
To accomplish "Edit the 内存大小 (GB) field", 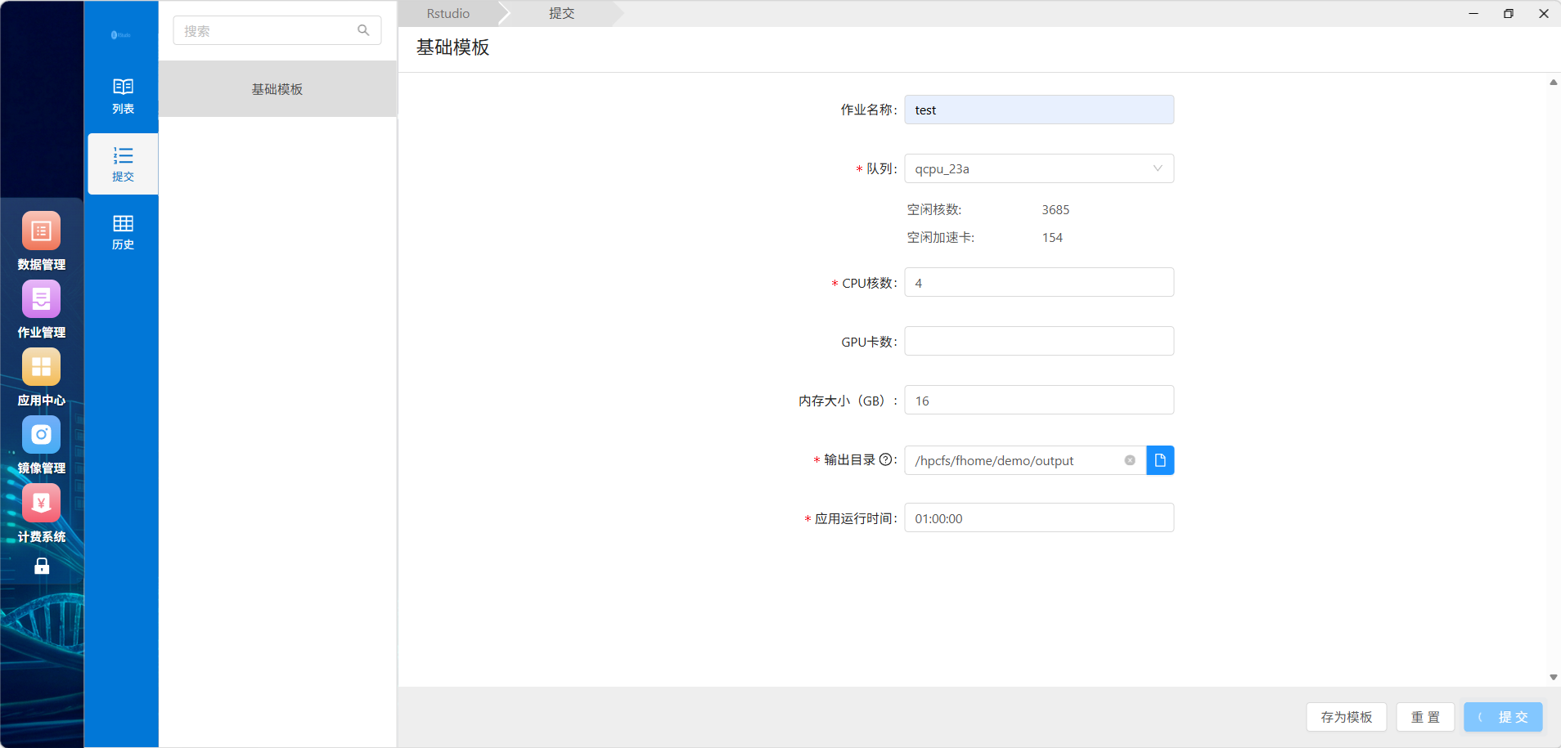I will click(1039, 401).
